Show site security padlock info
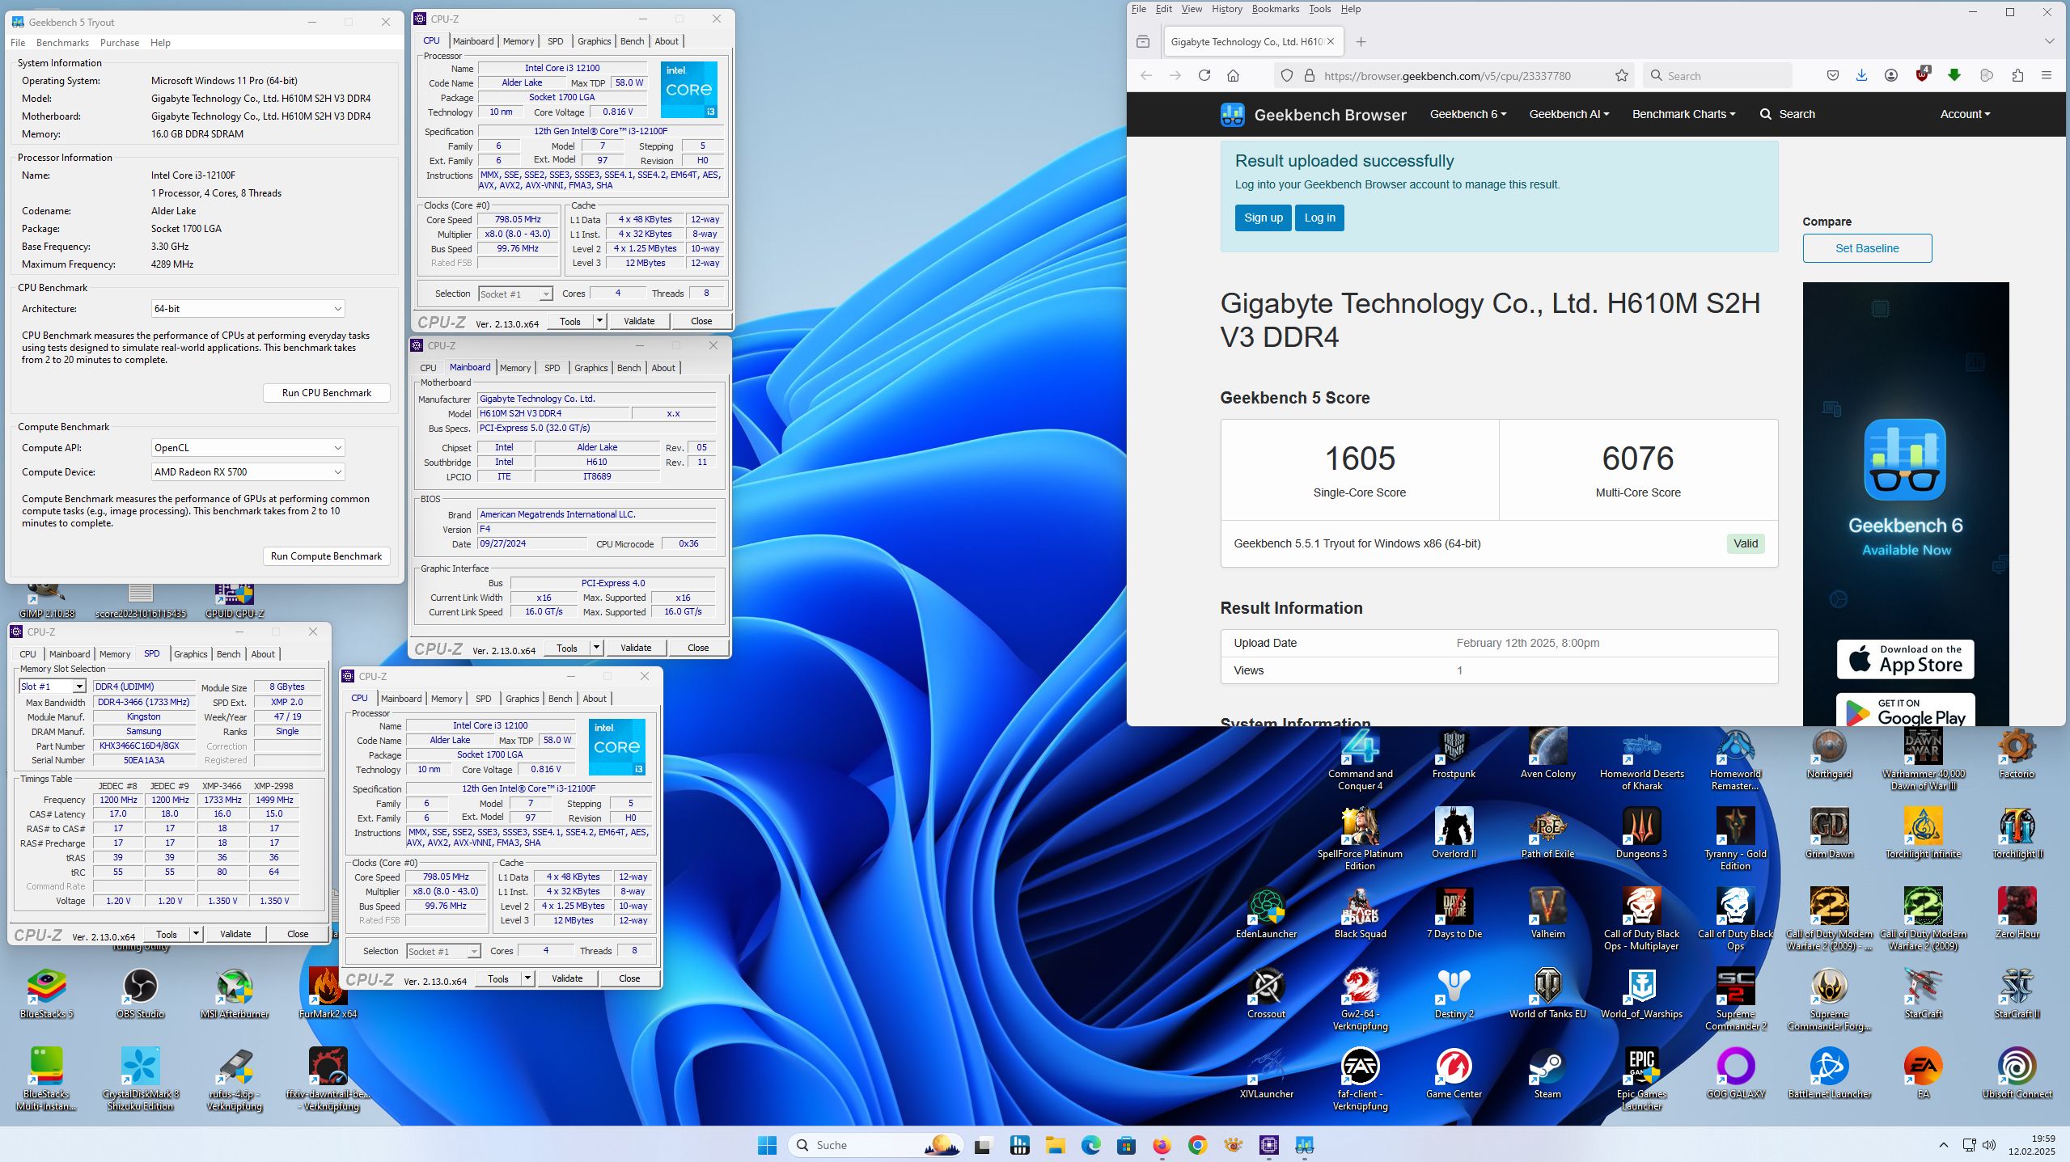The width and height of the screenshot is (2070, 1162). (x=1310, y=75)
